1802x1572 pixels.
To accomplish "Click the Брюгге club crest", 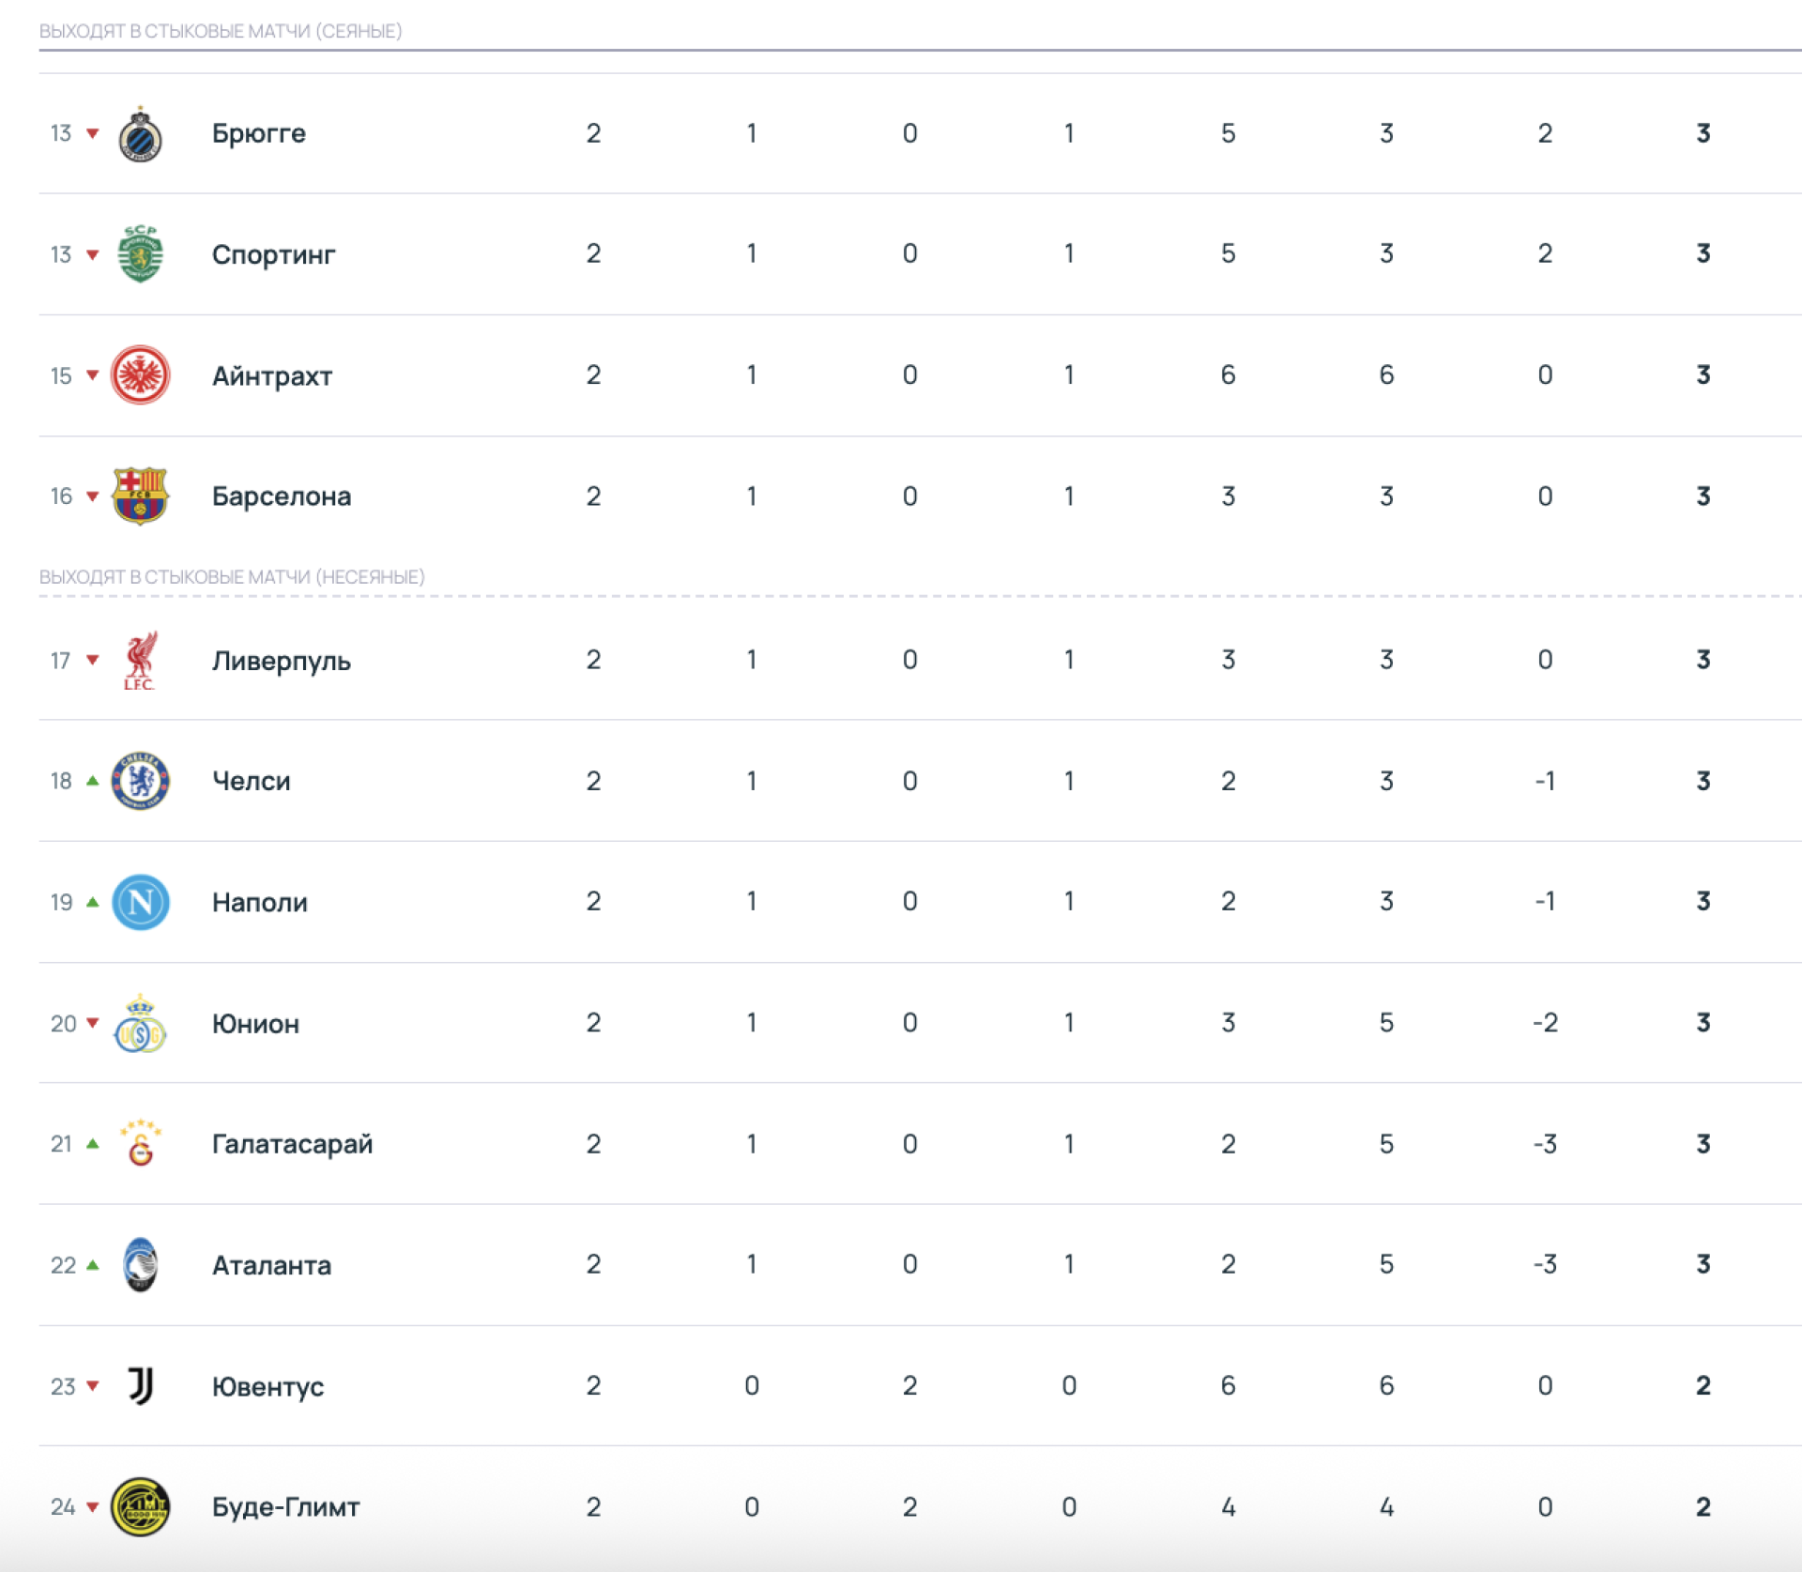I will (x=140, y=134).
